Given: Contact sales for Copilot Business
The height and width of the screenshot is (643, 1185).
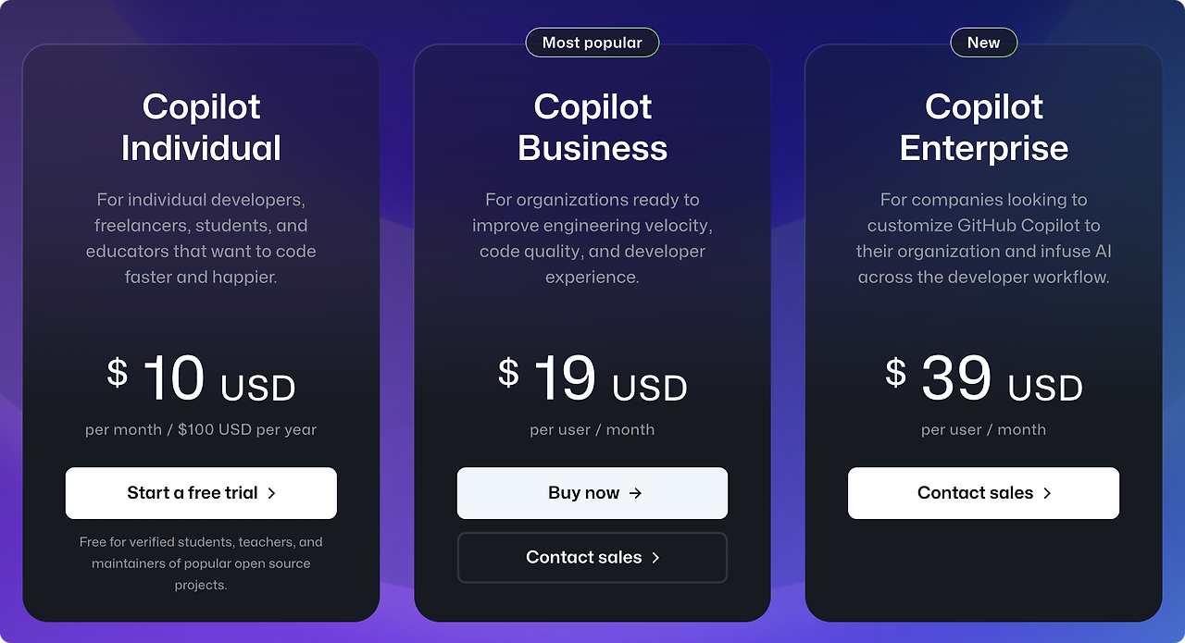Looking at the screenshot, I should (x=592, y=557).
